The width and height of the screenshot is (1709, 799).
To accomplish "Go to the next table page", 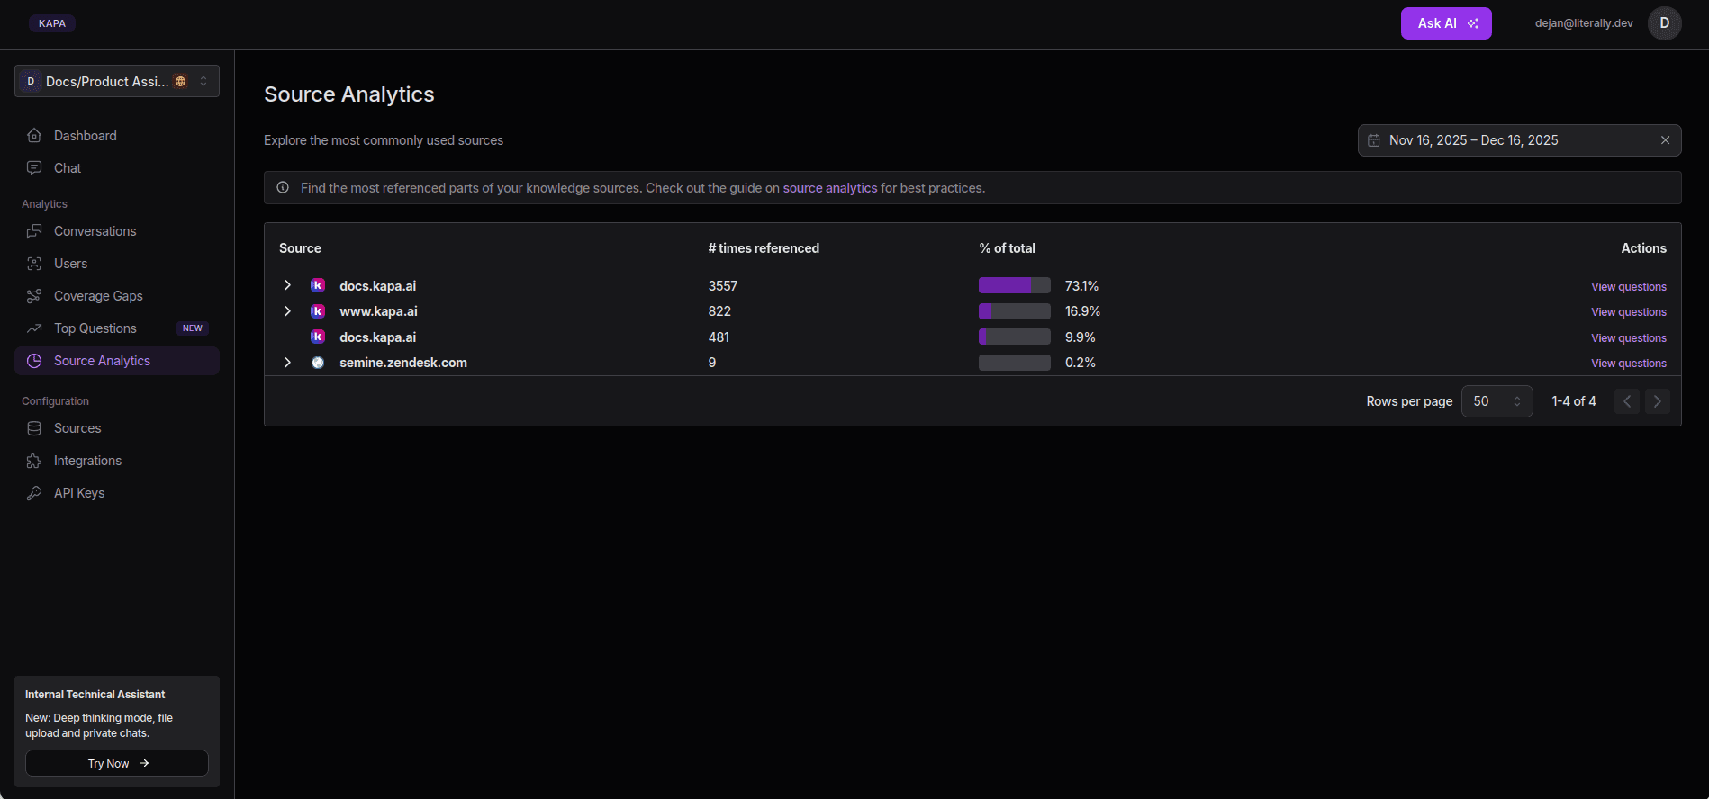I will [x=1658, y=401].
